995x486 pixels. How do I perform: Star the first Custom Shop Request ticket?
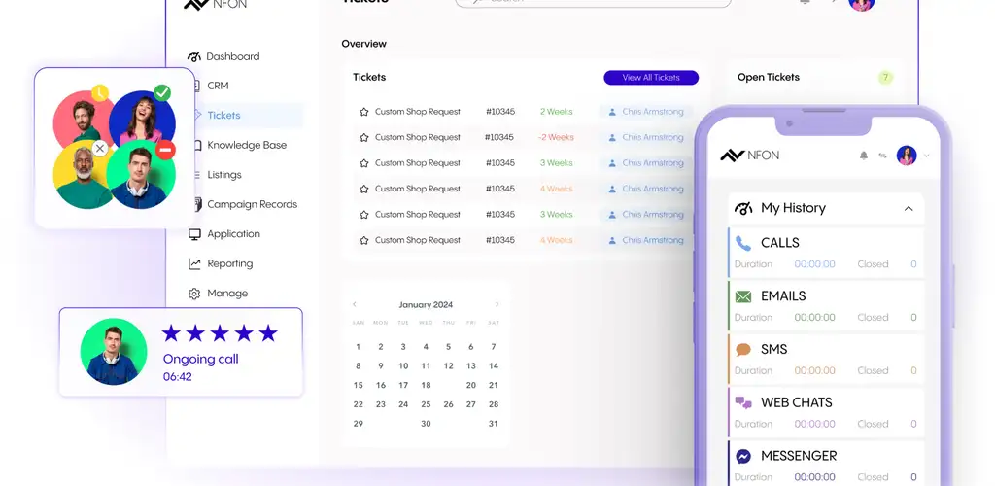(363, 112)
